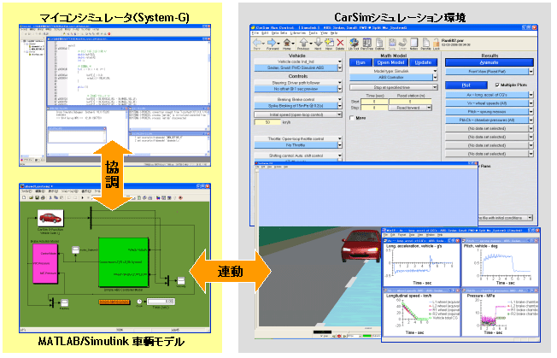Screen dimensions: 557x358
Task: Open dropdown beside first (No data set selected)
Action: point(531,128)
